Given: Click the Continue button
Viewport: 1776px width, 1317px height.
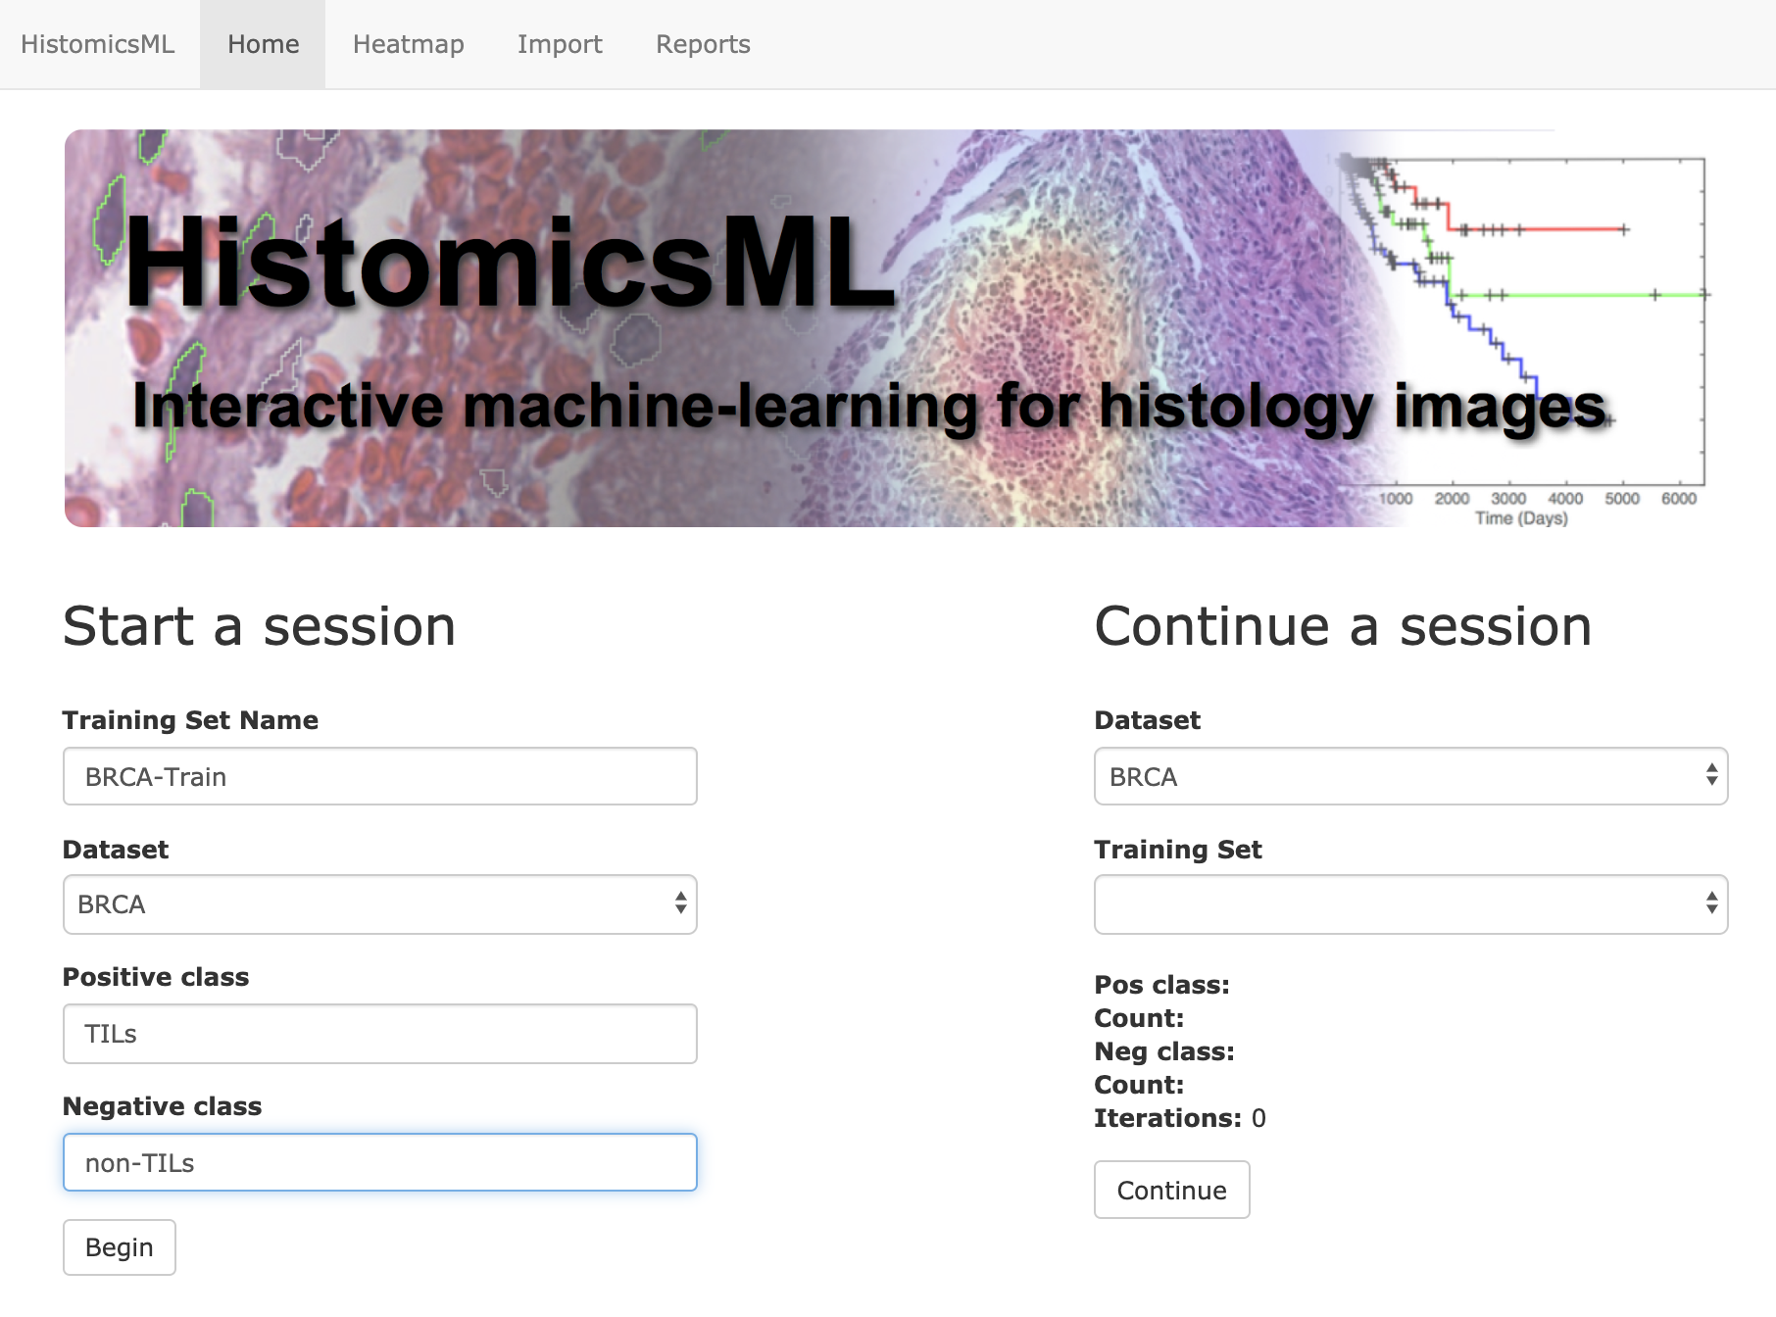Looking at the screenshot, I should pos(1171,1190).
